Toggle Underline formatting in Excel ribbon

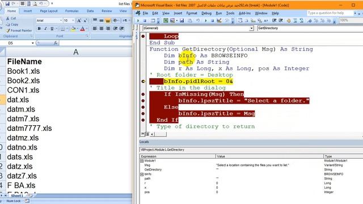pyautogui.click(x=52, y=28)
